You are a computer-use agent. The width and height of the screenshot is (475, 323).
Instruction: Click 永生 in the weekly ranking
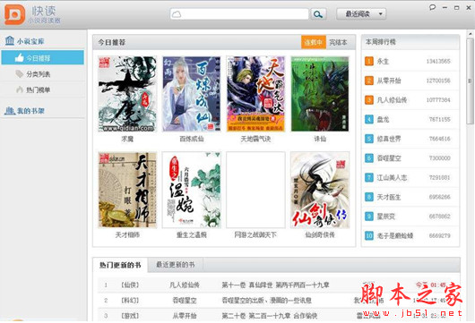click(383, 62)
